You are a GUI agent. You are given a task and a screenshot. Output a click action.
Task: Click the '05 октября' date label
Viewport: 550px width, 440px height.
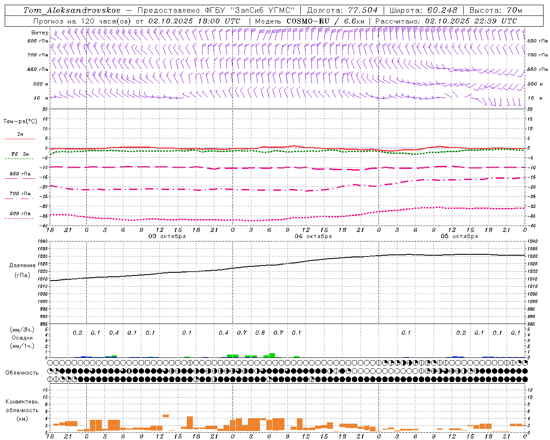(459, 236)
